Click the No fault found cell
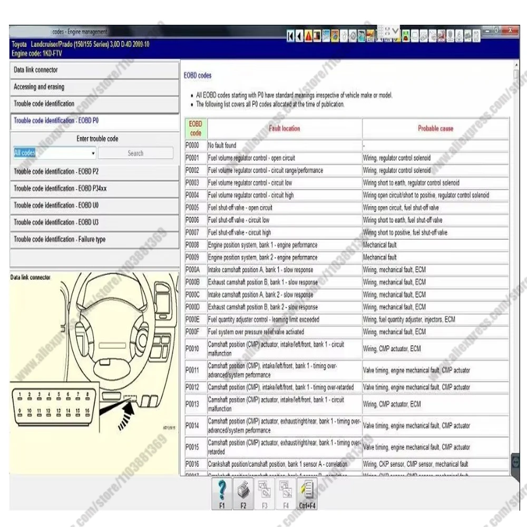This screenshot has height=527, width=527. pos(285,145)
